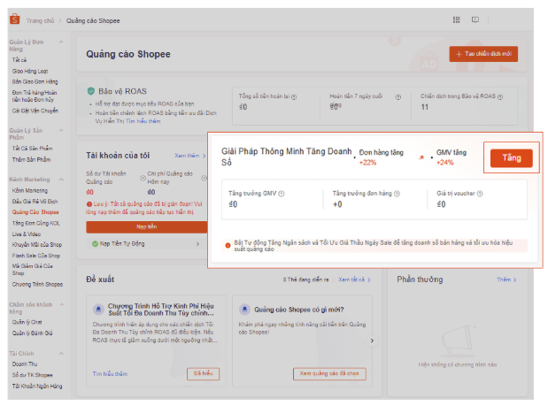The image size is (548, 406).
Task: Collapse the Chăm sóc khách hàng section
Action: click(x=61, y=304)
